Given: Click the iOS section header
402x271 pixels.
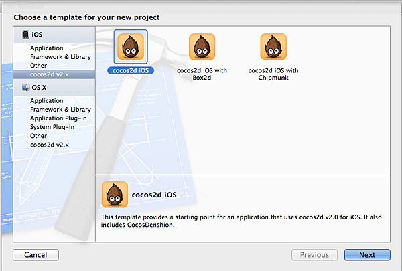Looking at the screenshot, I should pos(54,35).
